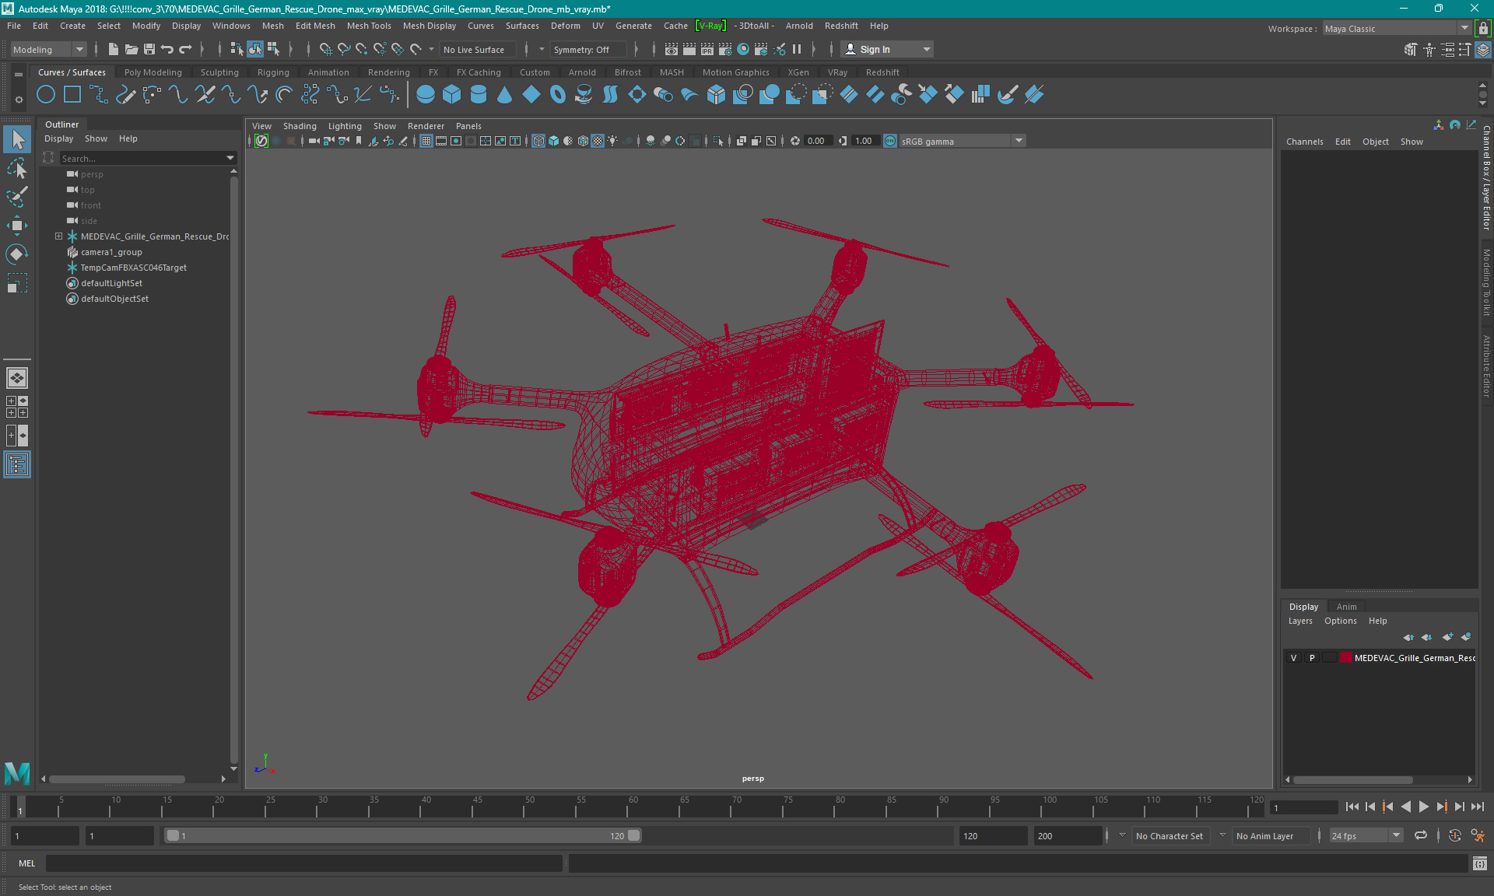Expand MEDEVAC_Grille_German_Drc outliner tree
Viewport: 1494px width, 896px height.
(58, 236)
